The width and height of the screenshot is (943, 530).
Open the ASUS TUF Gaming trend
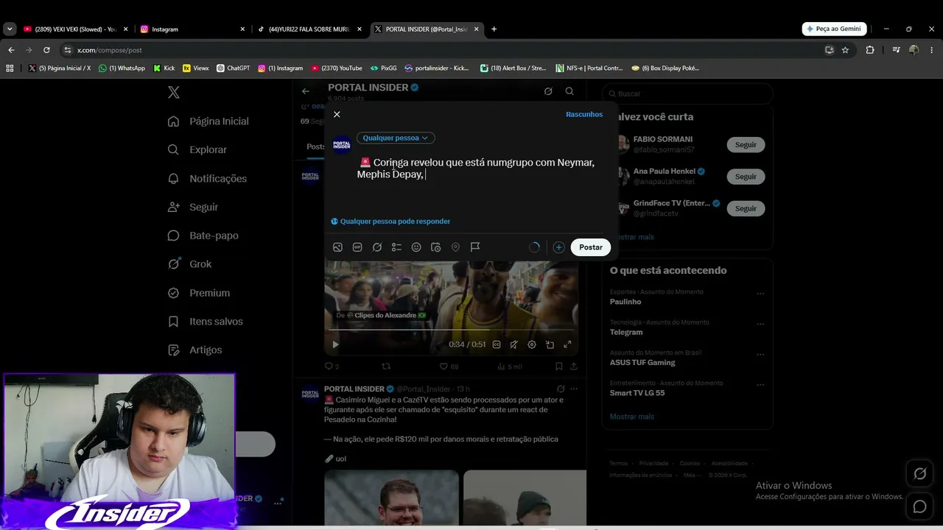642,362
